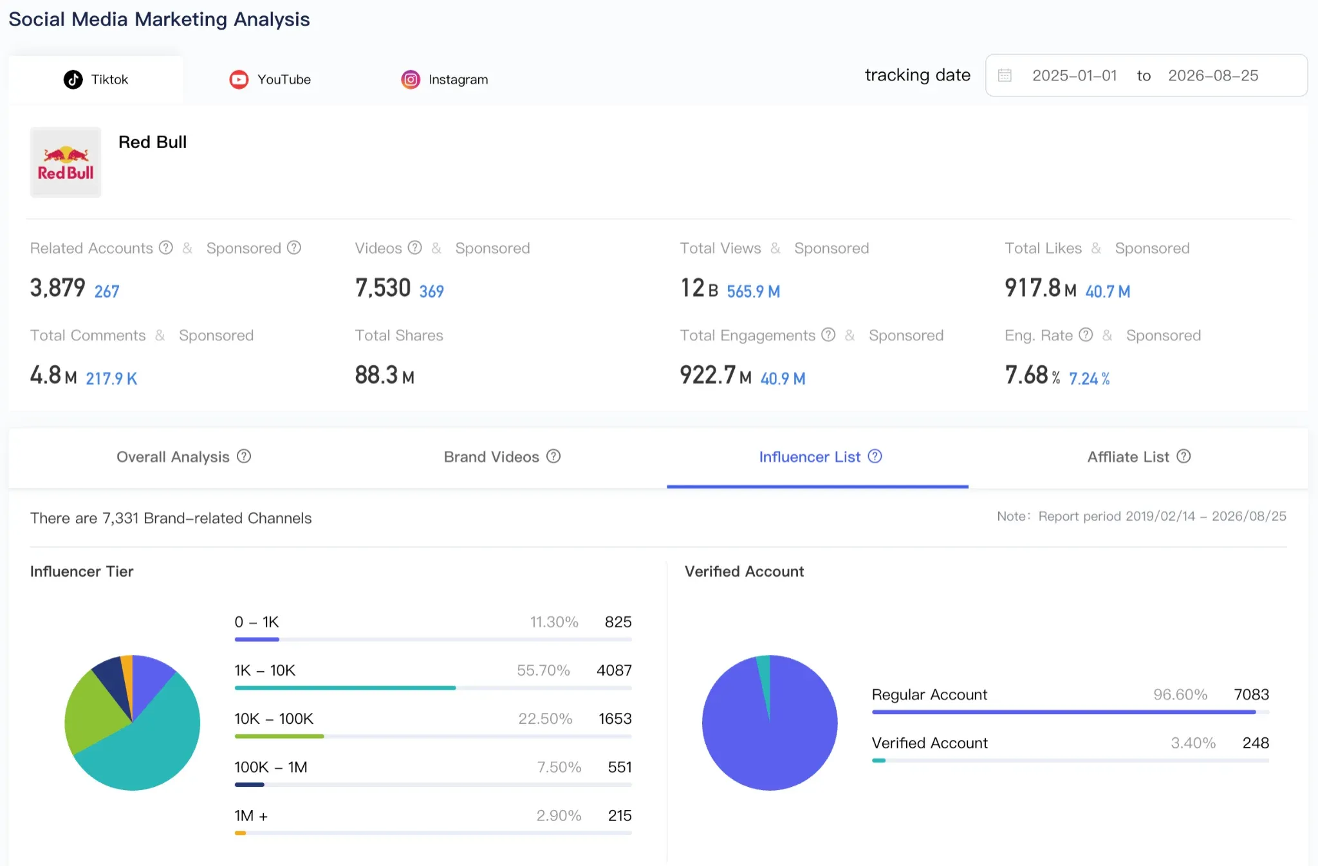
Task: Click help icon beside Influencer List
Action: click(875, 456)
